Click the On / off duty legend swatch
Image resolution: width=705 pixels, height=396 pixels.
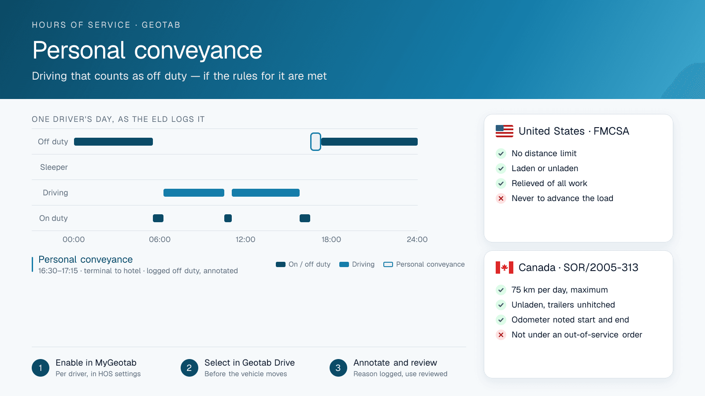point(281,264)
